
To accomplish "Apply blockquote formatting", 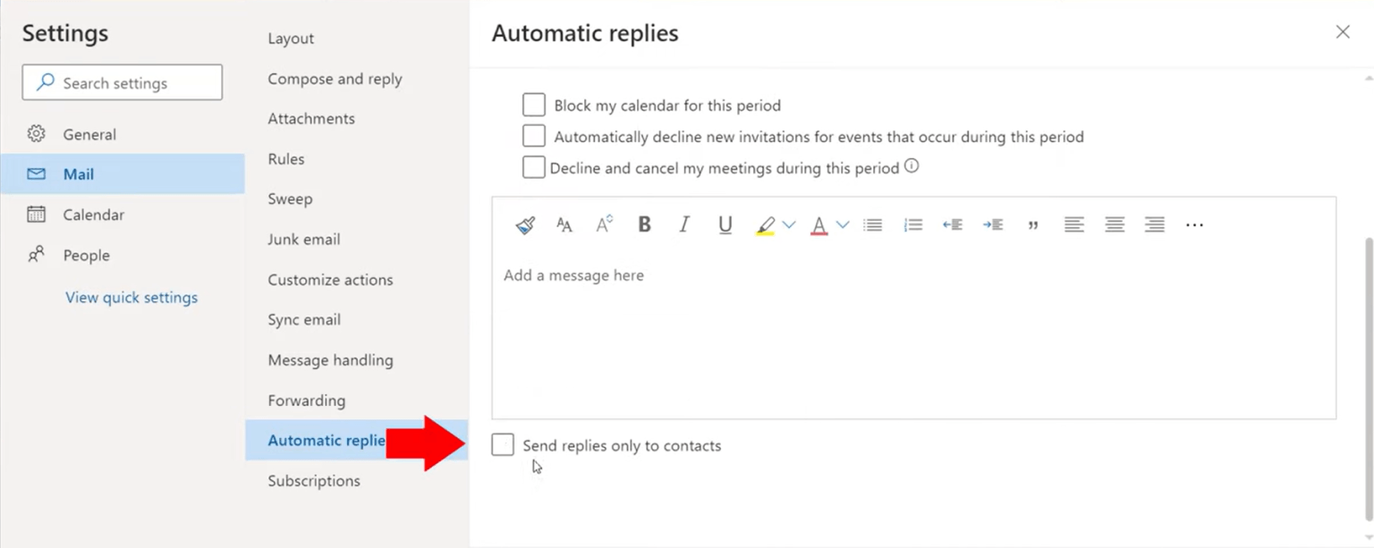I will [1033, 224].
